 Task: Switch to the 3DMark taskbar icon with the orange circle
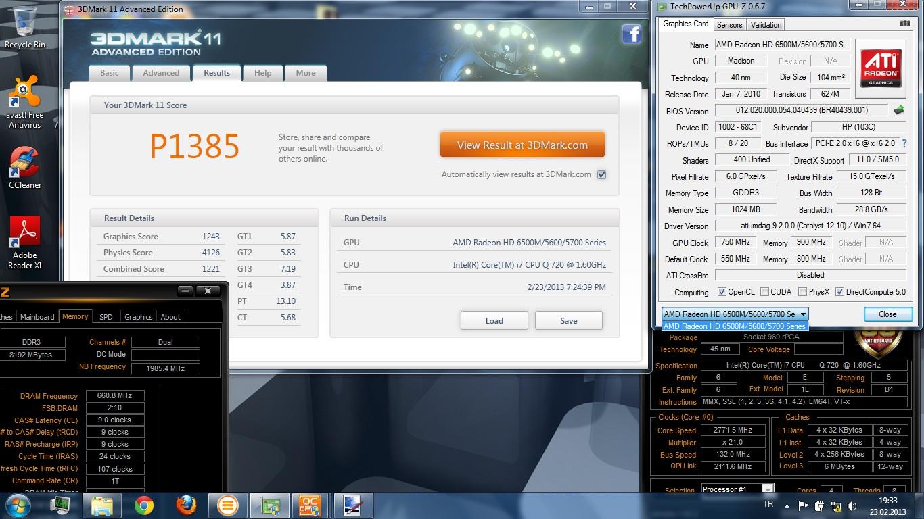pyautogui.click(x=228, y=505)
